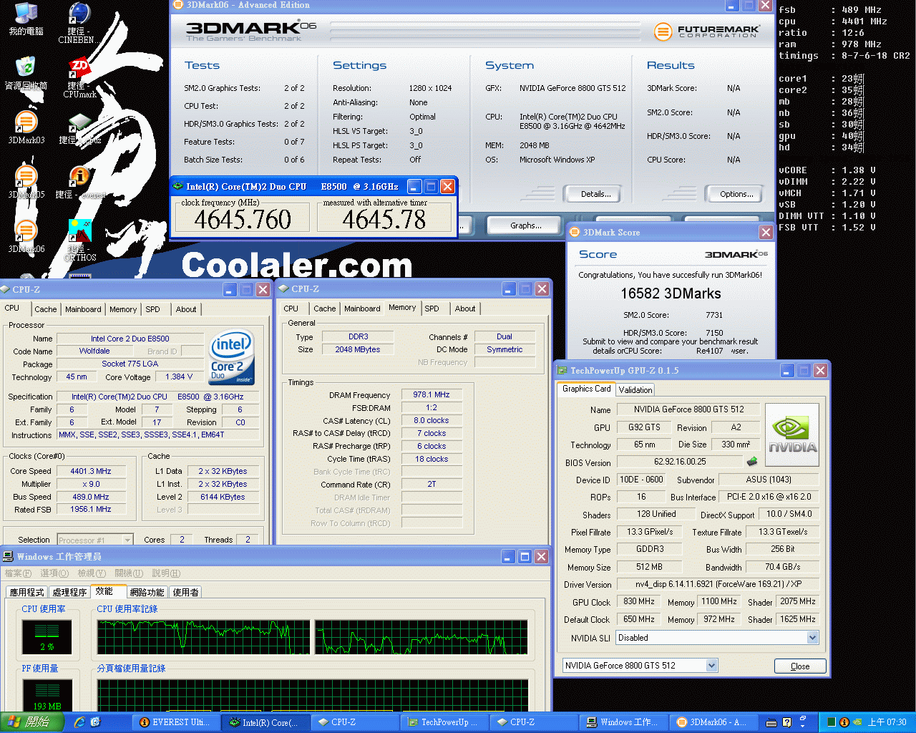Click the CPU 使用率 usage meter
The height and width of the screenshot is (733, 916).
(x=47, y=637)
